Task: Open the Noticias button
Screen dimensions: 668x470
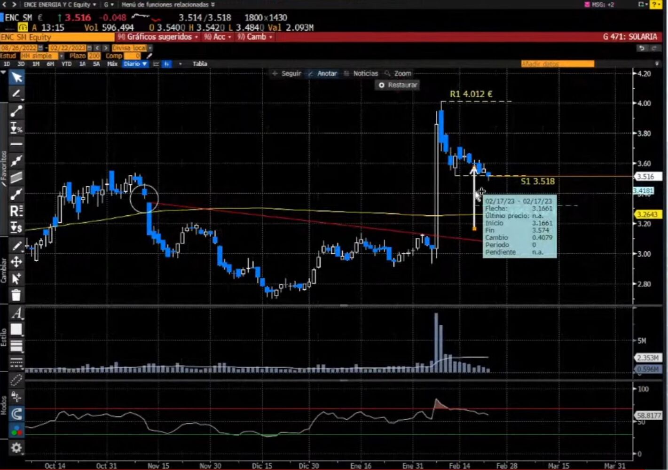Action: click(x=361, y=73)
